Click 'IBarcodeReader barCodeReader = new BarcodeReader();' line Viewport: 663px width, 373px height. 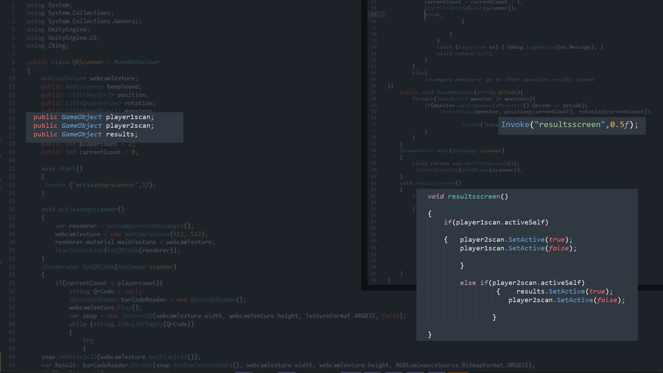pyautogui.click(x=157, y=300)
